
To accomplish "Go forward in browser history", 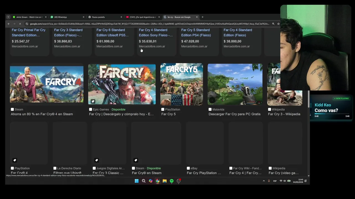I will [14, 24].
